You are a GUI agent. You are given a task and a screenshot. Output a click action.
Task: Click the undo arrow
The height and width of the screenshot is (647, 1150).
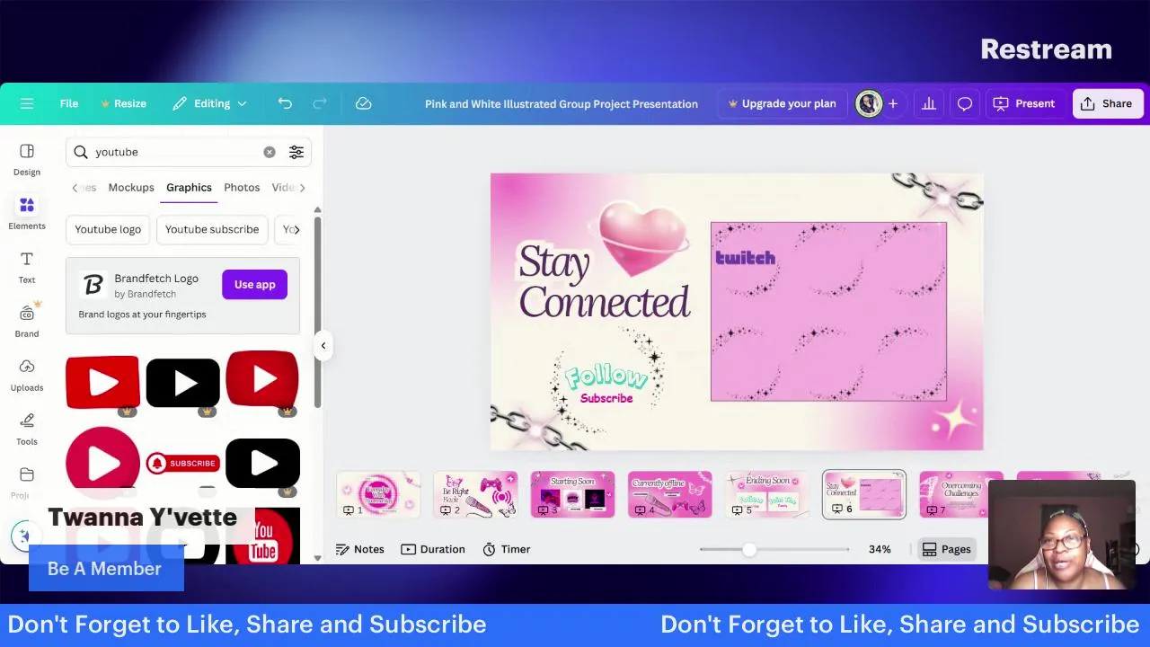285,103
